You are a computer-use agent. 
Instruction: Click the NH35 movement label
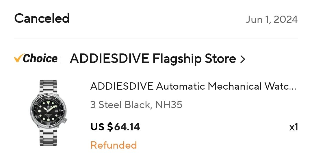[x=169, y=105]
